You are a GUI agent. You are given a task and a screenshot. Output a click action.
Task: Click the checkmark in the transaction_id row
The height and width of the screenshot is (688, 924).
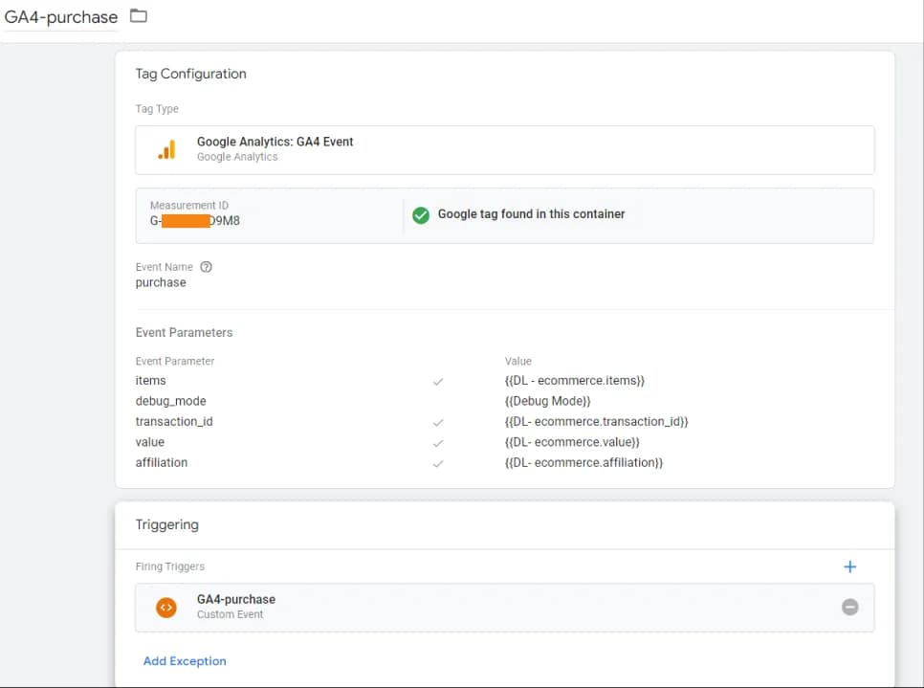point(438,423)
